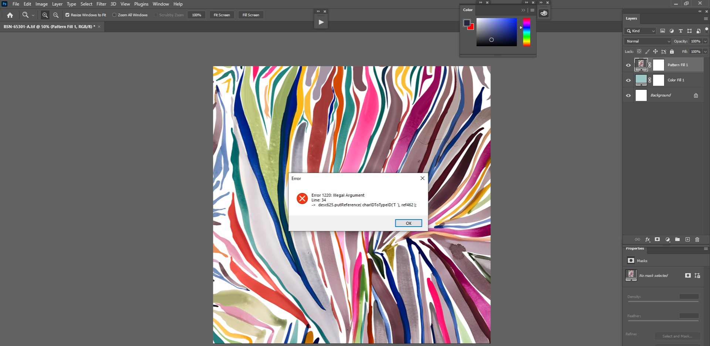Screen dimensions: 710x346
Task: Open the Opacity dropdown arrow
Action: [x=704, y=41]
